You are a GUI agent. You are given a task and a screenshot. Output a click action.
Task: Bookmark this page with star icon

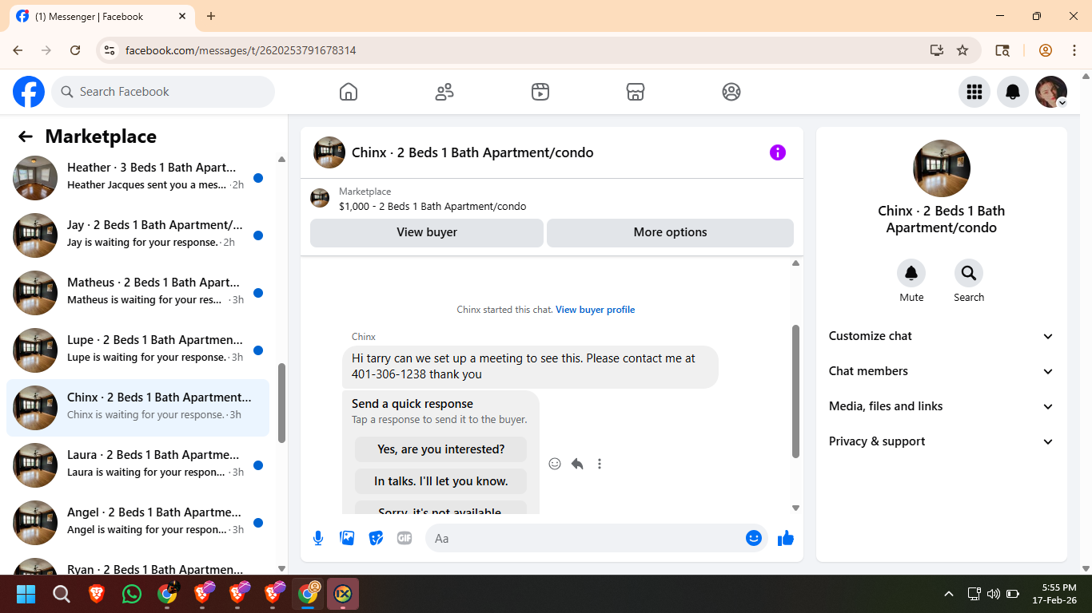(962, 50)
